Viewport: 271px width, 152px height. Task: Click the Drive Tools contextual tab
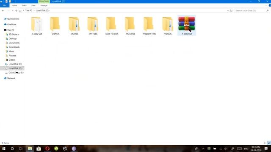tap(44, 1)
